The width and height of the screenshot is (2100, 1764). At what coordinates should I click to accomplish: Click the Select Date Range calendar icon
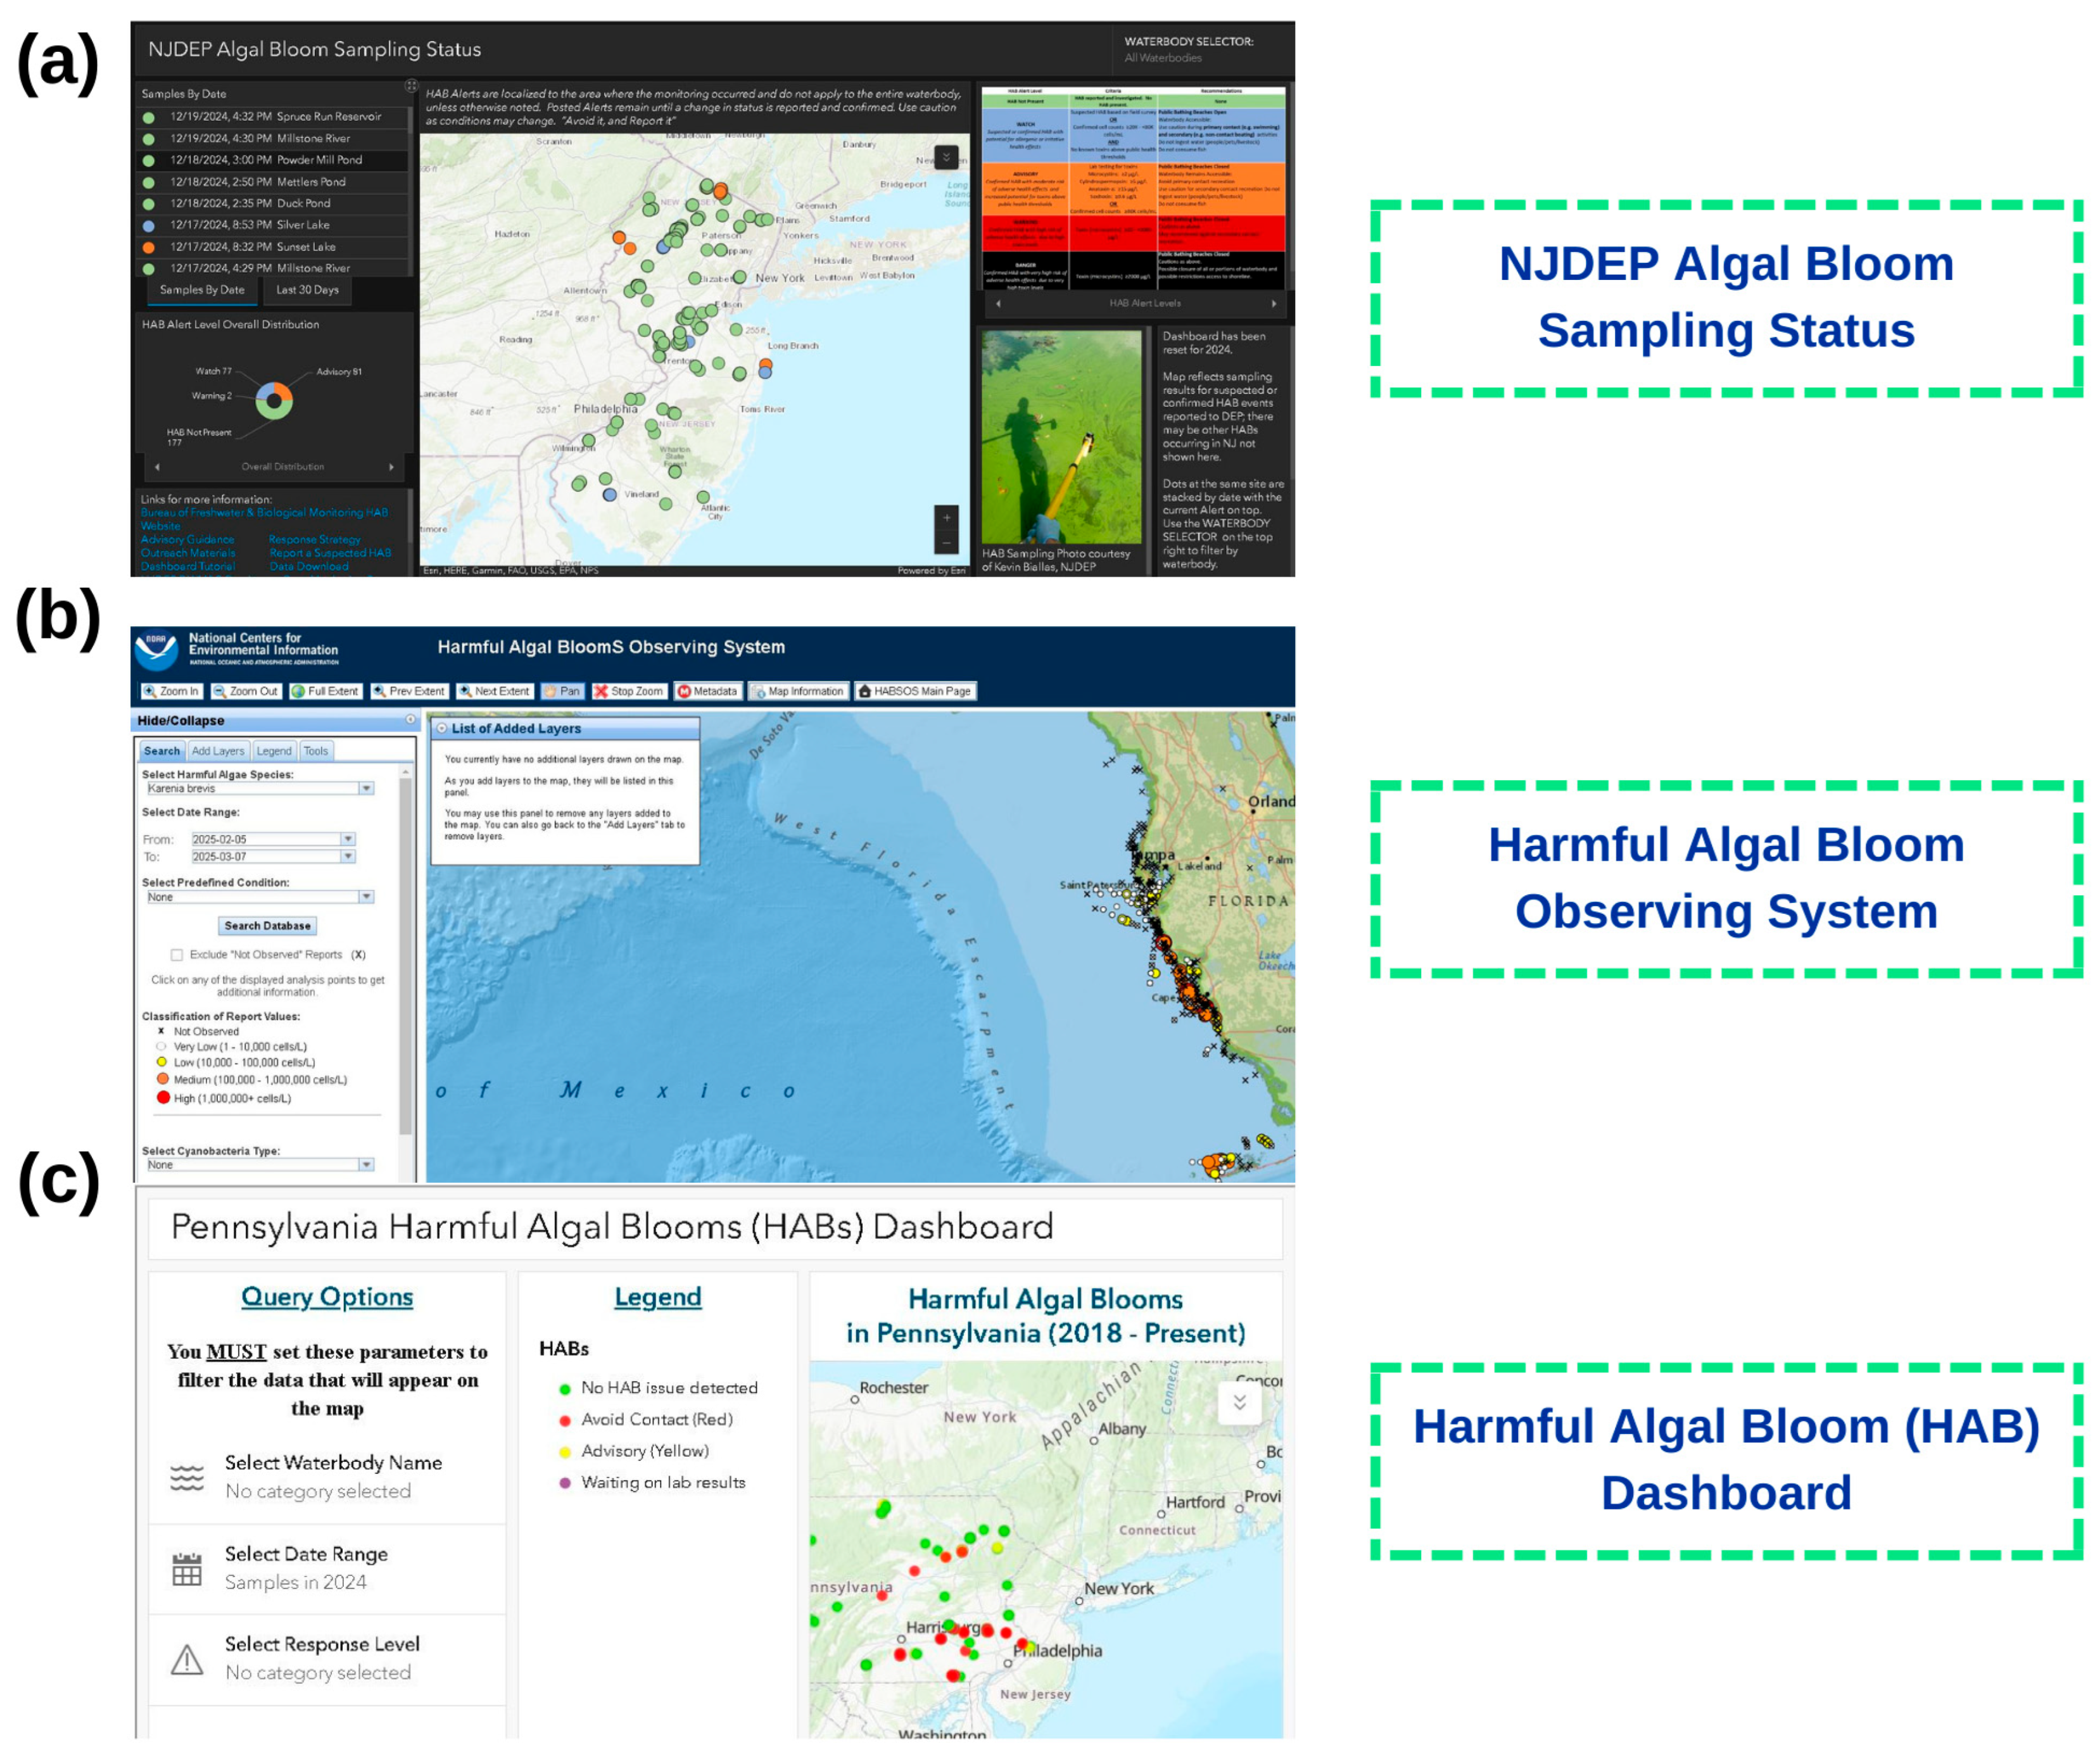coord(187,1570)
